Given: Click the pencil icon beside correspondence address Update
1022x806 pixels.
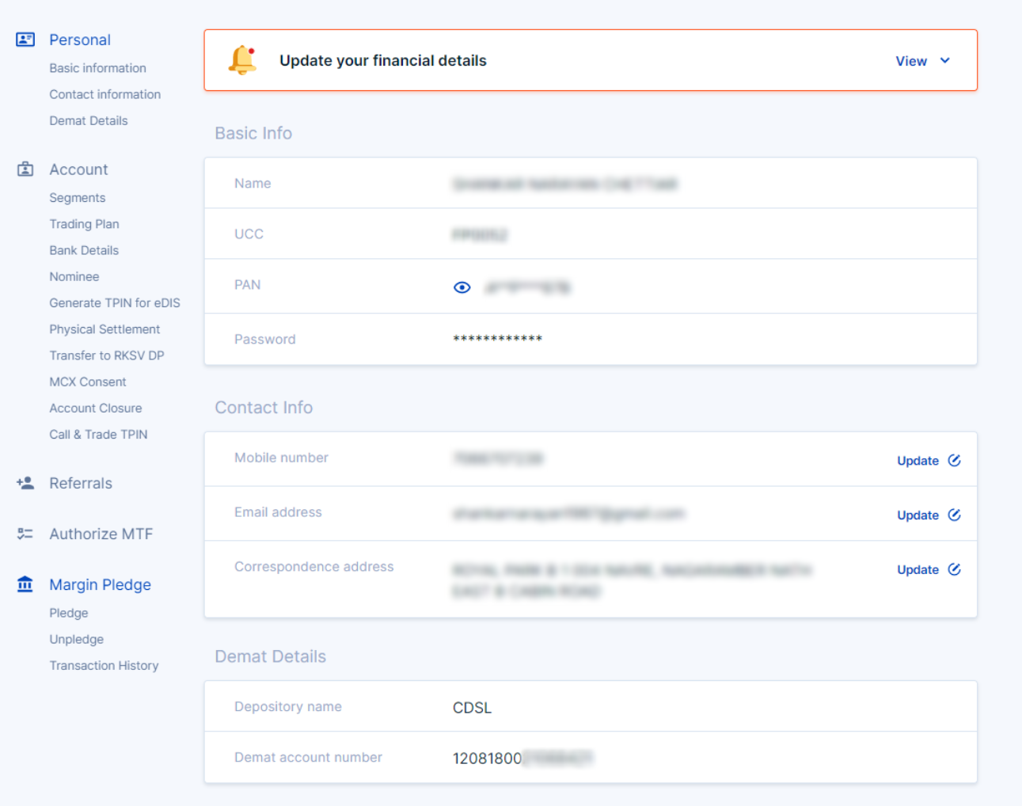Looking at the screenshot, I should 954,568.
